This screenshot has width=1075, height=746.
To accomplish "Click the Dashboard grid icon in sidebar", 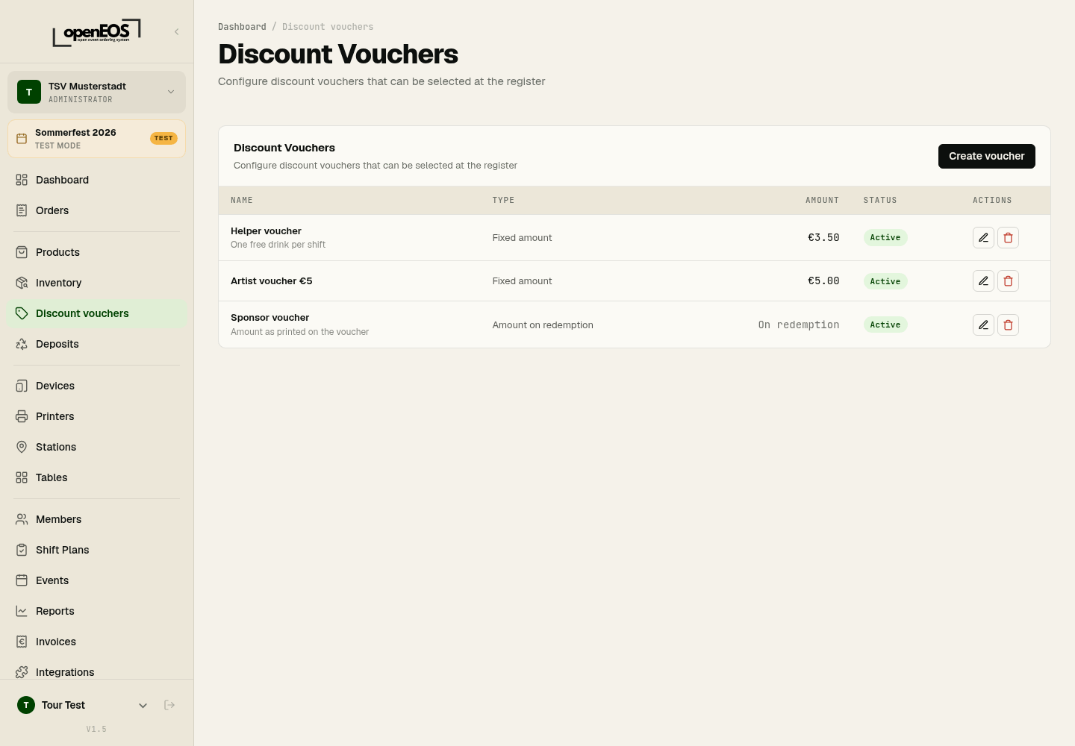I will (x=22, y=180).
